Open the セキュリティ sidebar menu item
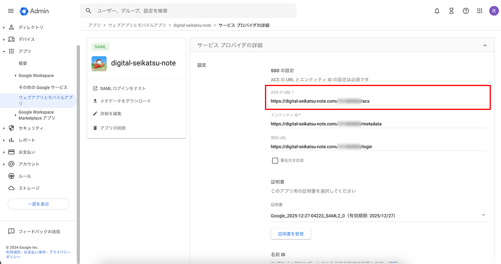 tap(31, 128)
